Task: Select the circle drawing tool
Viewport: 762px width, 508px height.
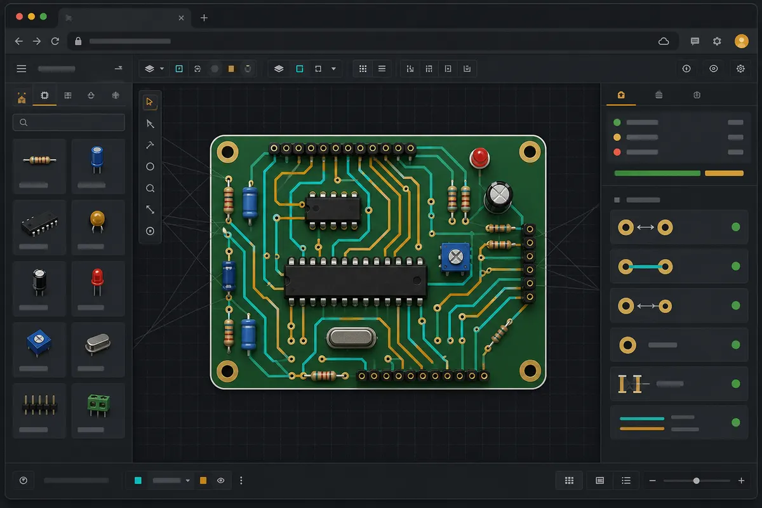Action: 150,167
